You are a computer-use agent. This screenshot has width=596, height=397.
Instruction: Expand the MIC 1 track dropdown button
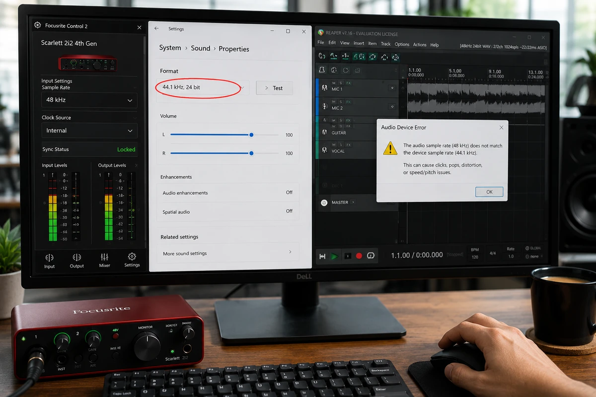[392, 88]
